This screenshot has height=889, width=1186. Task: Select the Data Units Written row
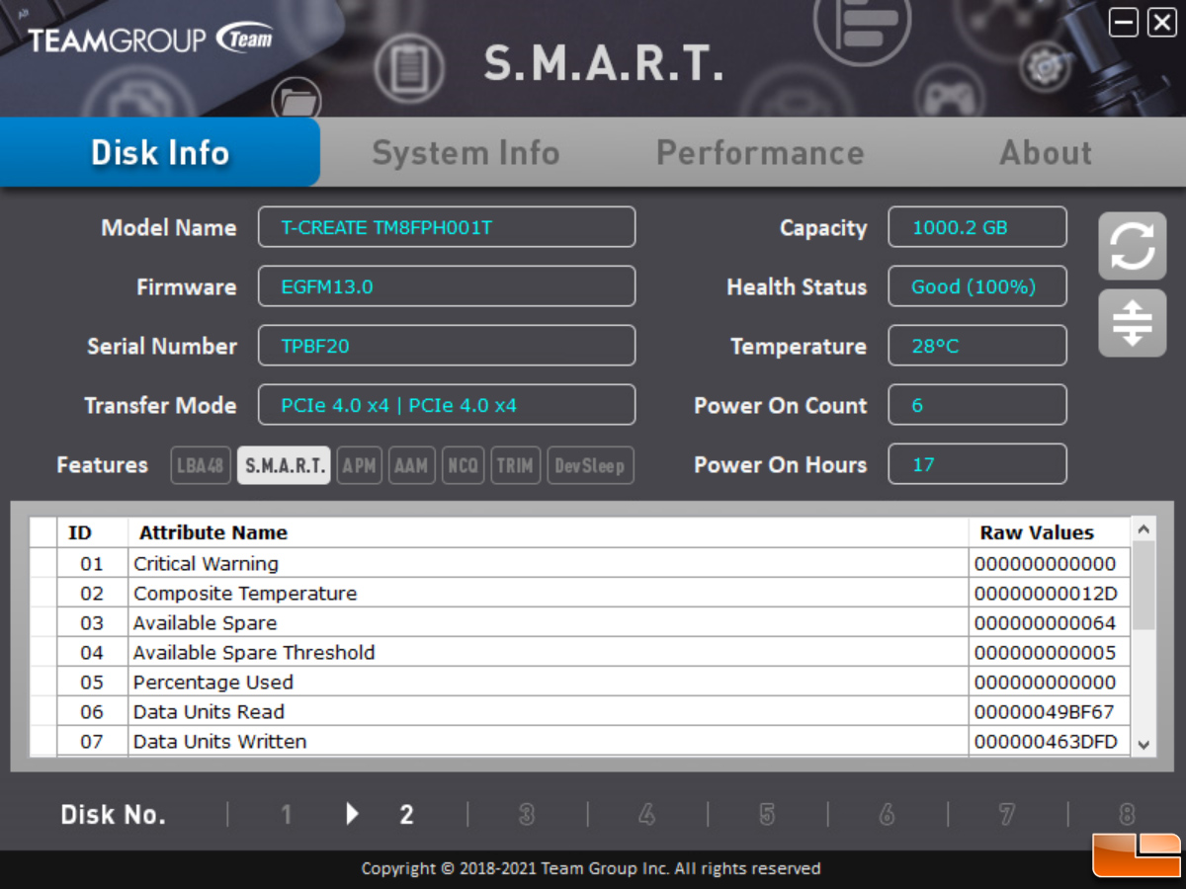[580, 742]
